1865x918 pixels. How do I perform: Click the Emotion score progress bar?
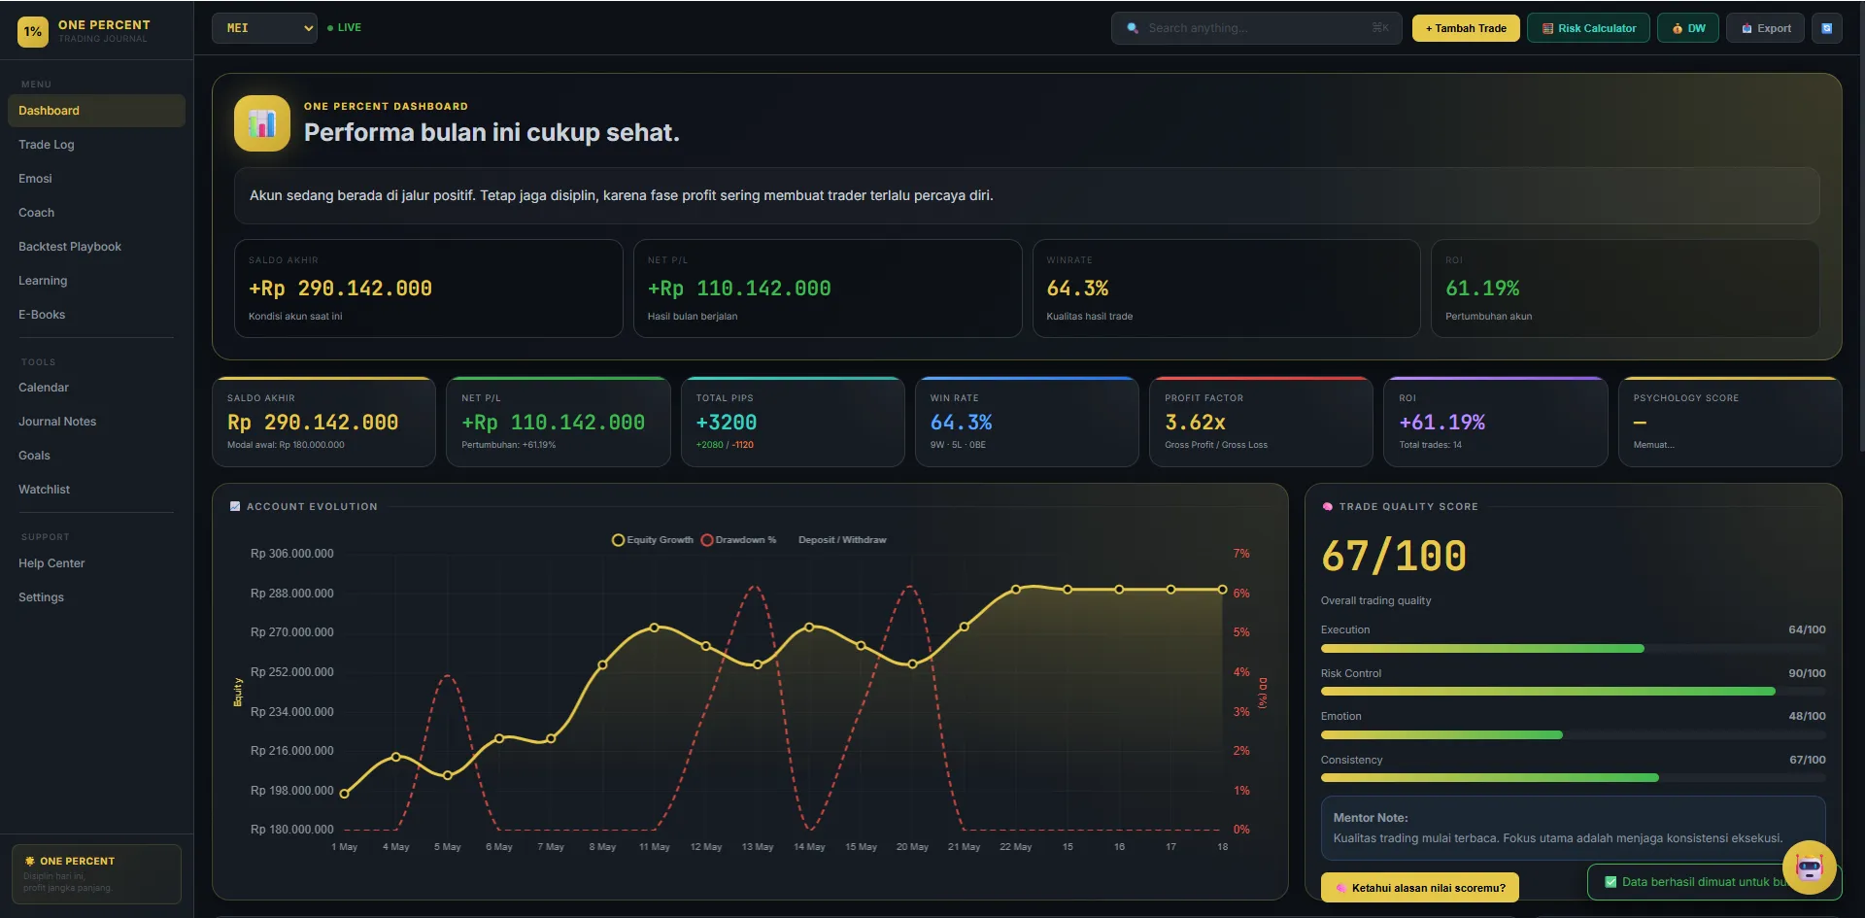[1573, 735]
